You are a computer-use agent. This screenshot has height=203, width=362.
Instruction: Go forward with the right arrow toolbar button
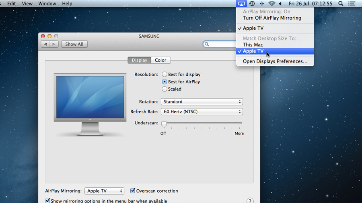[x=54, y=44]
